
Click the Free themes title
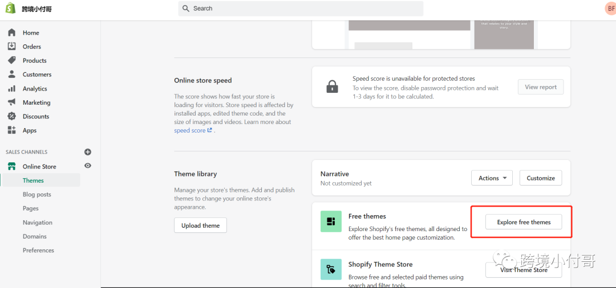pyautogui.click(x=367, y=216)
